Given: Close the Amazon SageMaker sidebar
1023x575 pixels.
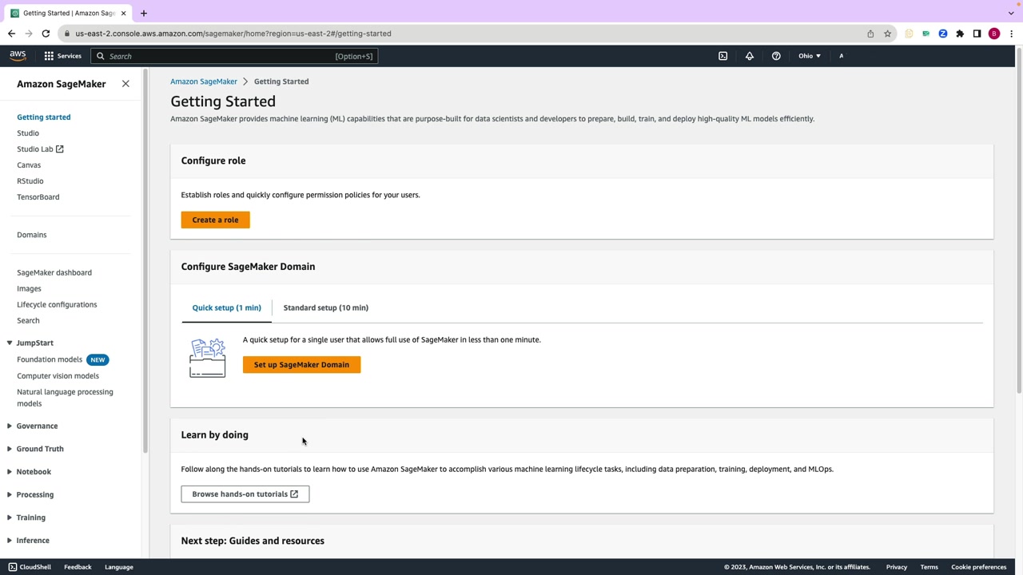Looking at the screenshot, I should 125,84.
